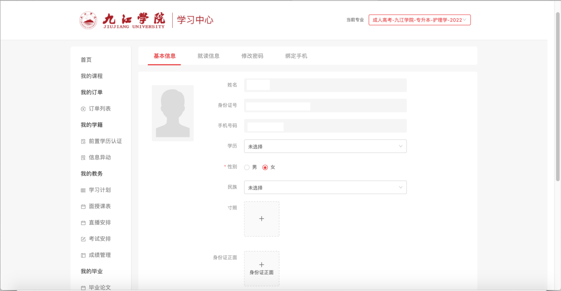Viewport: 561px width, 291px height.
Task: Click the 学习计划 grid icon
Action: (x=83, y=190)
